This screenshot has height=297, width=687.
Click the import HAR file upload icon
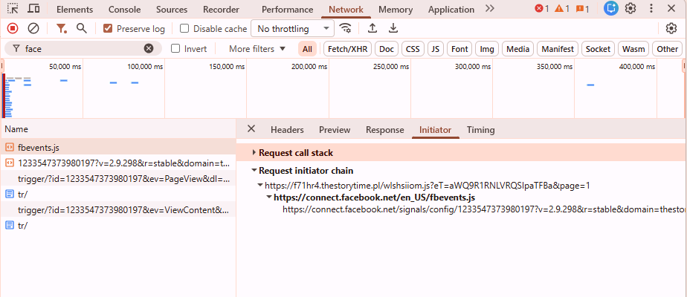372,28
